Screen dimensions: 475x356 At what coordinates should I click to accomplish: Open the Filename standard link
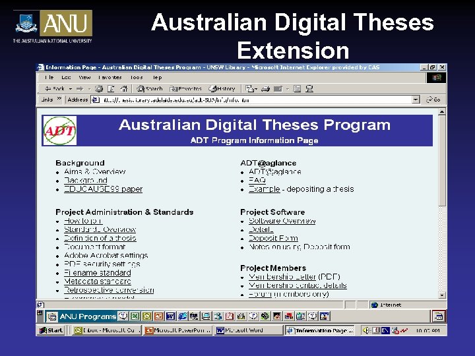[98, 273]
